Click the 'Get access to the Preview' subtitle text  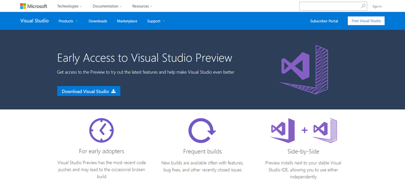pyautogui.click(x=146, y=72)
